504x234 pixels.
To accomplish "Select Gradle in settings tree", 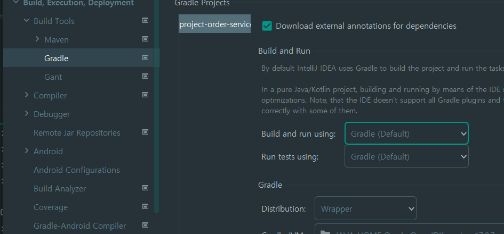I will (x=56, y=59).
